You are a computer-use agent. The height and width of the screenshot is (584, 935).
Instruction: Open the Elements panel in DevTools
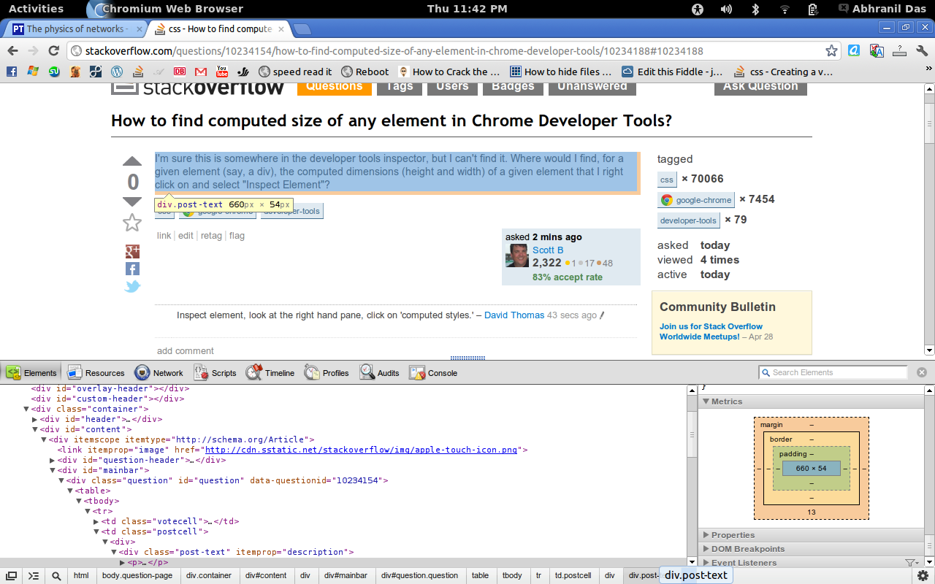(x=31, y=373)
